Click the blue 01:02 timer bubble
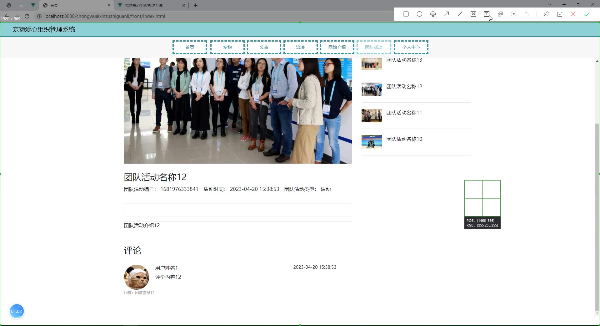This screenshot has width=600, height=326. [17, 311]
